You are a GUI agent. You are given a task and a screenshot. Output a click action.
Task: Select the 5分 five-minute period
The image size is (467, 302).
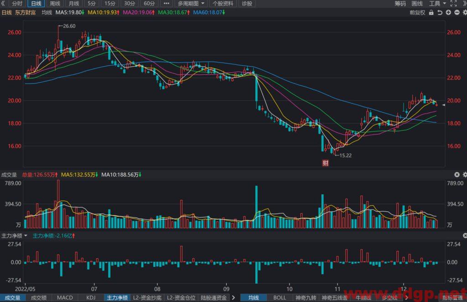pos(92,4)
